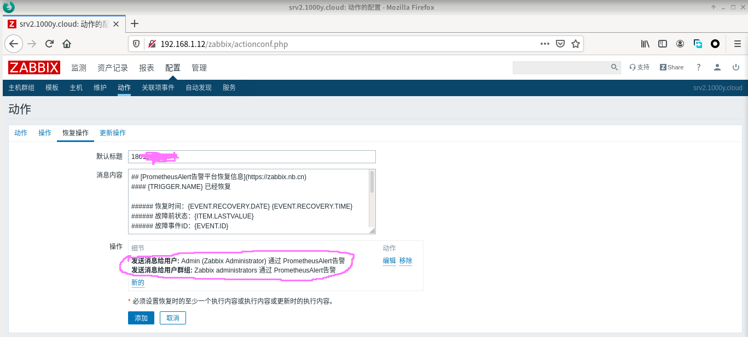Open page actions three-dot menu

pos(544,44)
